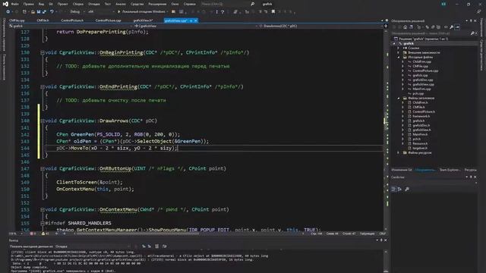The width and height of the screenshot is (486, 273).
Task: Expand the Внешние зависимости node
Action: (399, 52)
